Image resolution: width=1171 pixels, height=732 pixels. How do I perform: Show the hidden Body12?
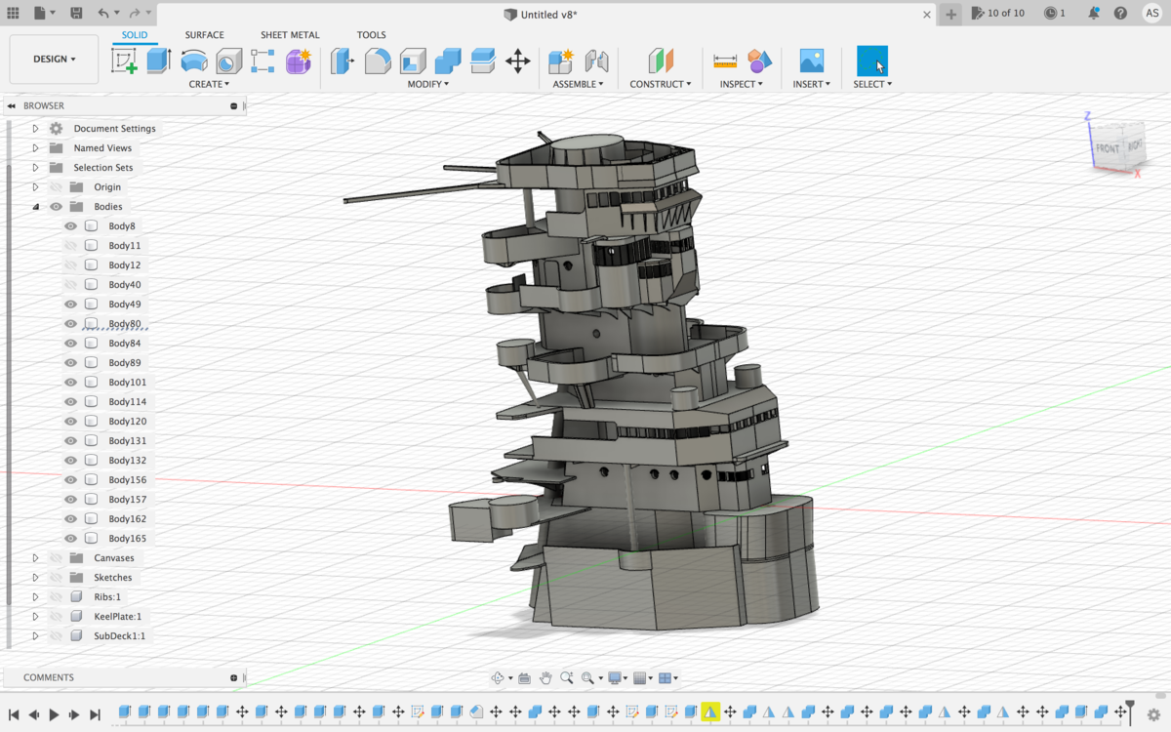70,265
